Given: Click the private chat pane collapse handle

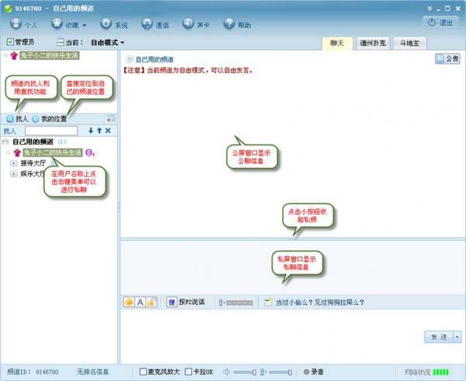Looking at the screenshot, I should coord(293,239).
